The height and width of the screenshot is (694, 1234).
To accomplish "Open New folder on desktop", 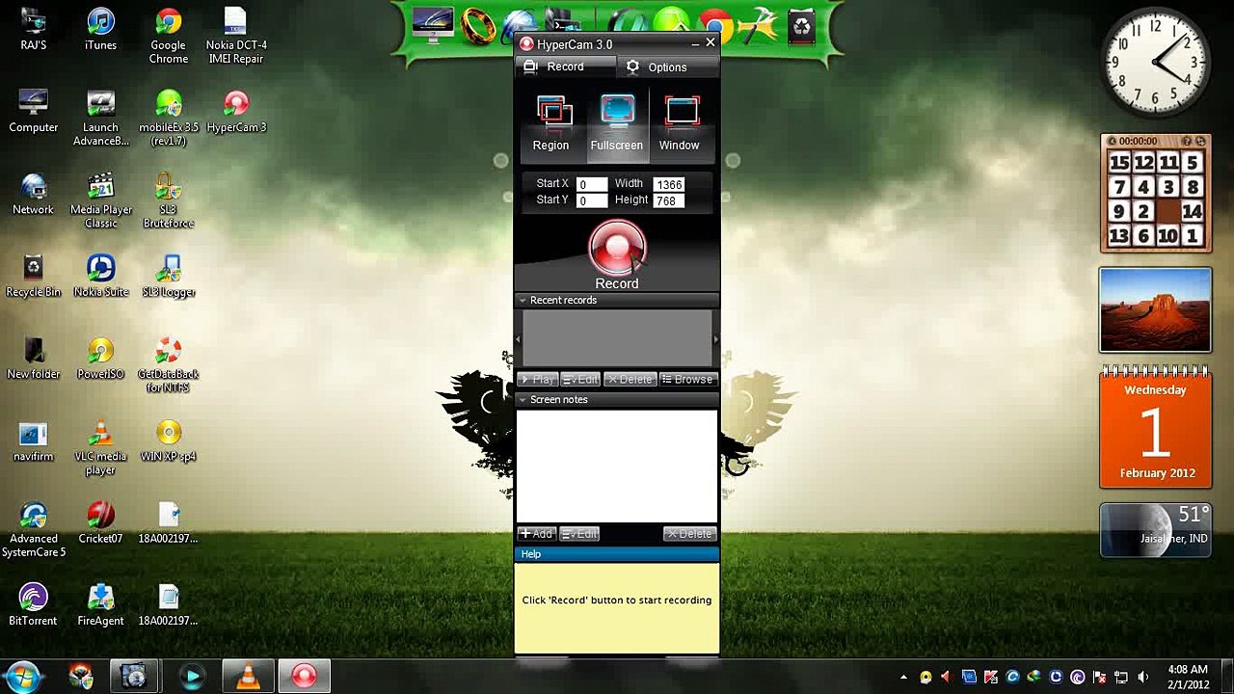I will click(33, 358).
